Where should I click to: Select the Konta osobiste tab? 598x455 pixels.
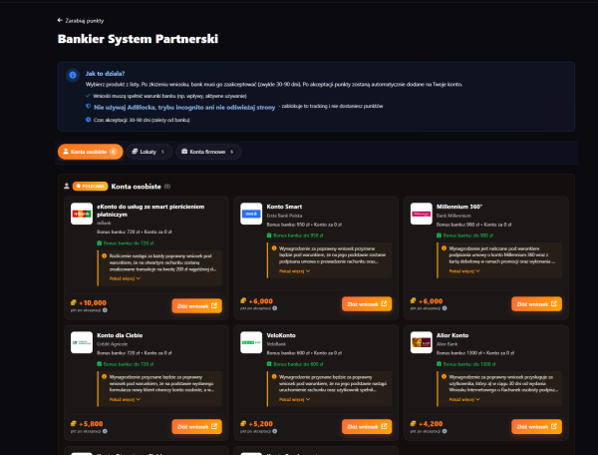(x=91, y=152)
